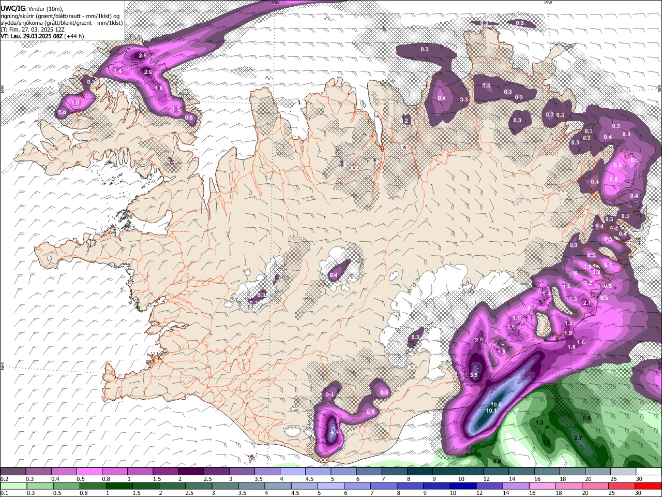Click the 2.7 value in the green rain area

click(x=578, y=438)
